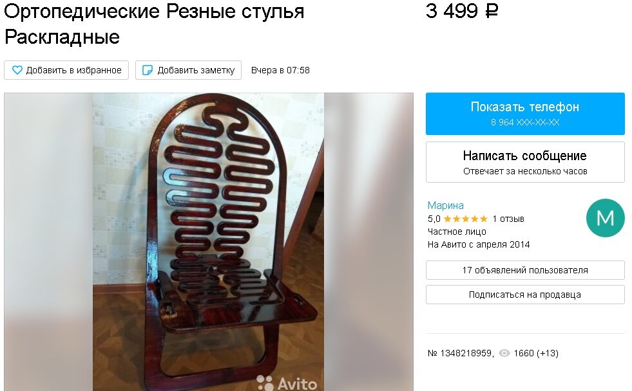This screenshot has height=391, width=632.
Task: View 17 объявлений пользователя
Action: click(525, 270)
